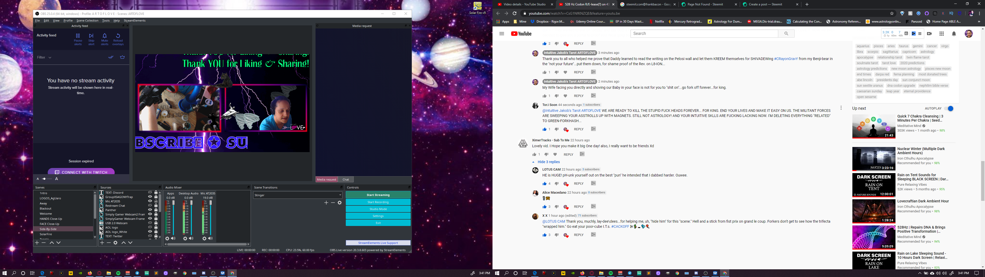Viewport: 985px width, 277px height.
Task: Turn off the YouTube Autoplay switch
Action: pos(949,109)
